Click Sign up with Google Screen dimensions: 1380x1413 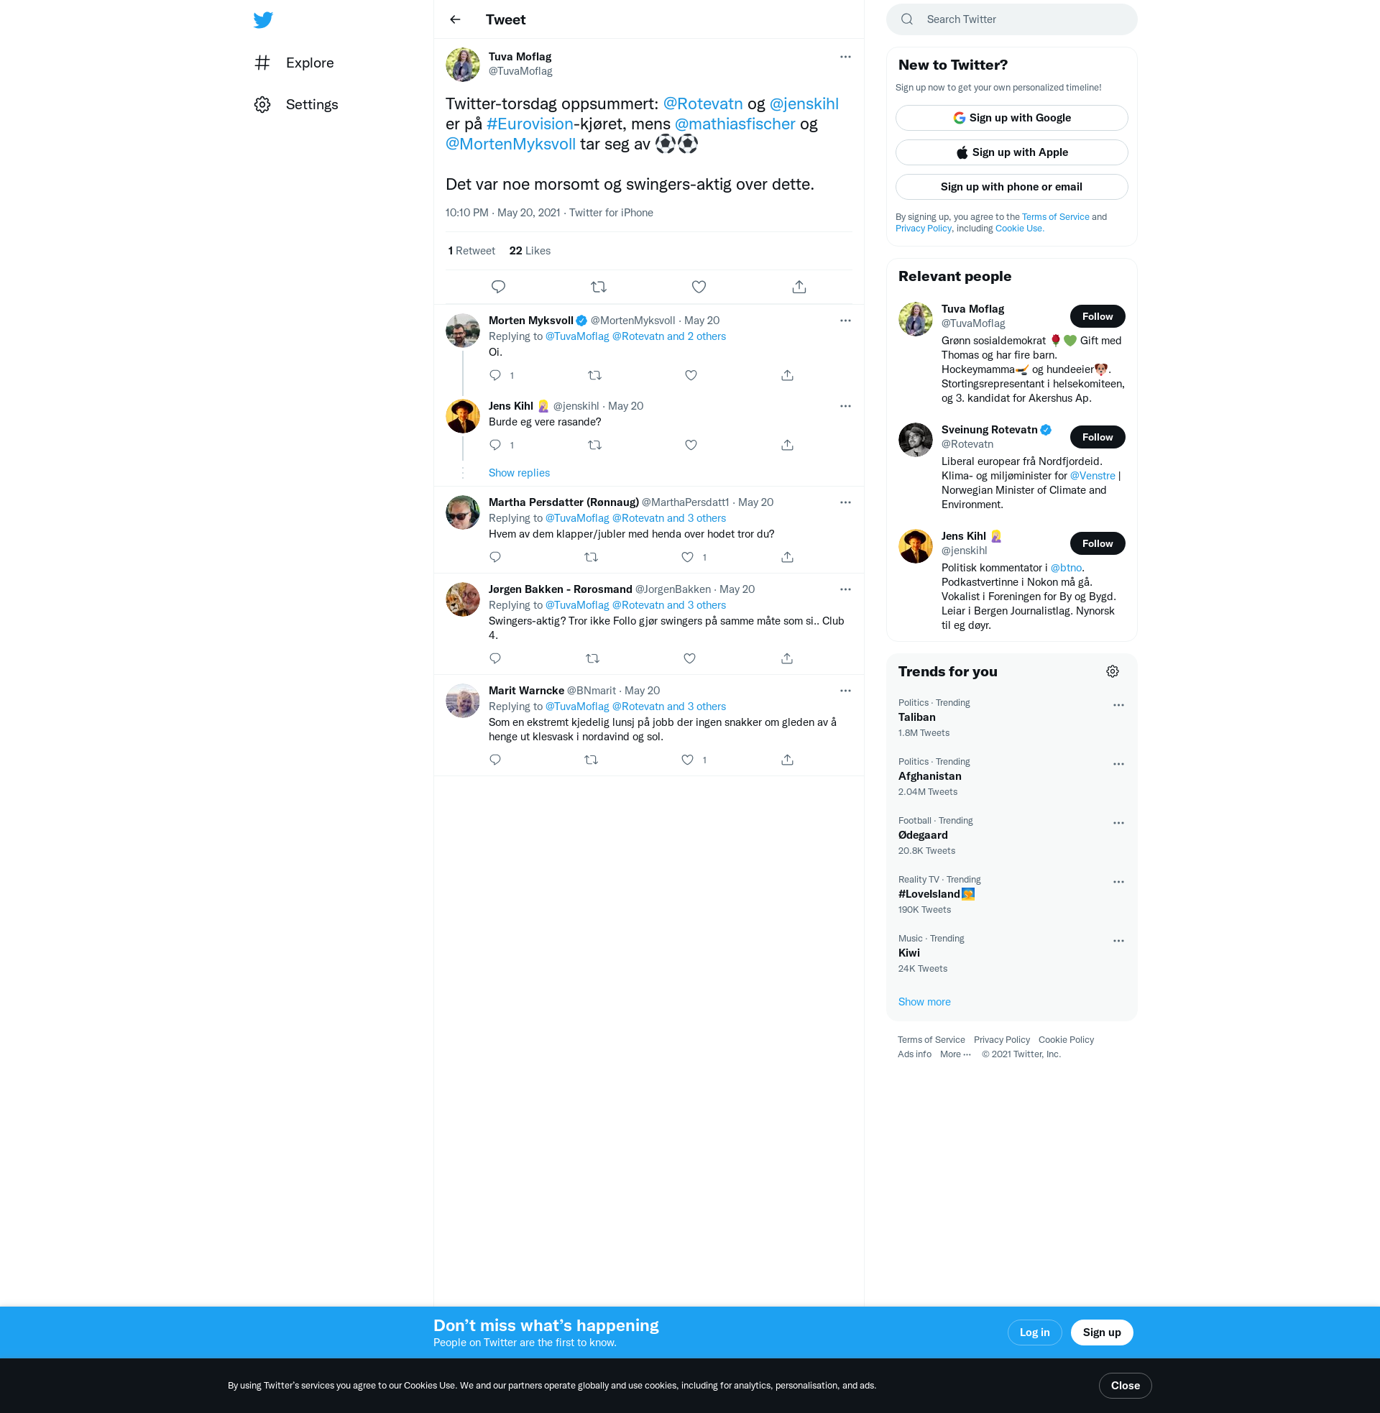tap(1011, 118)
